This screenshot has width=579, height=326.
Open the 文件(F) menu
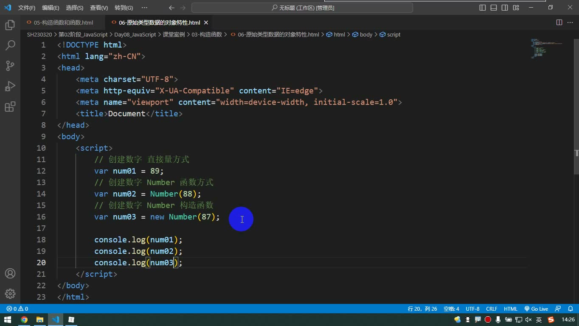[27, 8]
